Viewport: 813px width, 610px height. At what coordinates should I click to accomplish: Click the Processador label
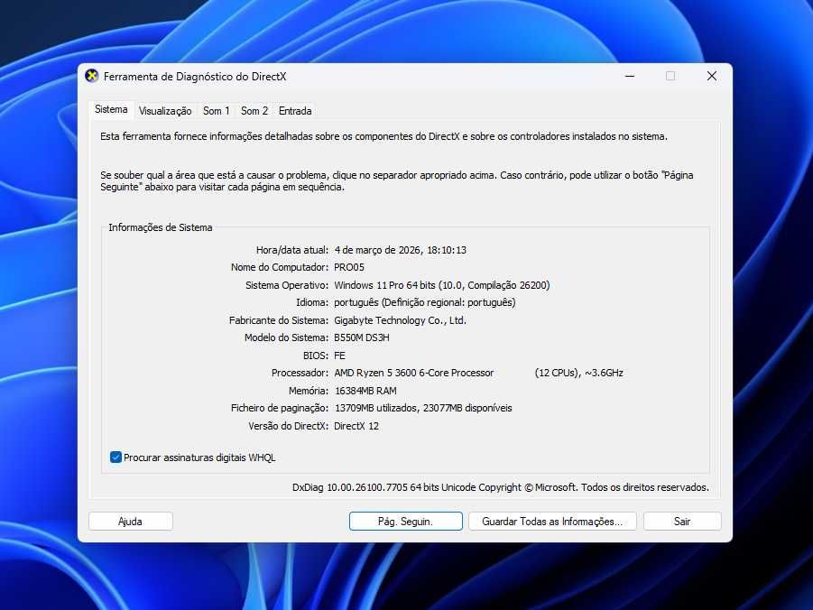(x=300, y=373)
